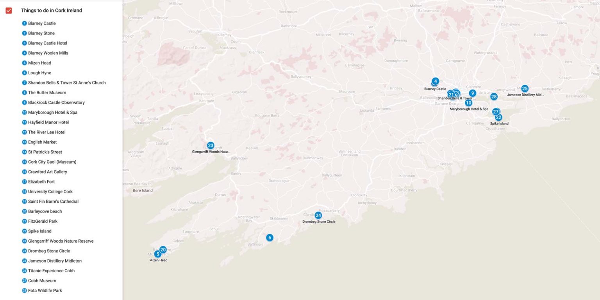Screen dimensions: 600x300
Task: Click map marker 28 for Fota Wildlife Park
Action: tap(494, 96)
